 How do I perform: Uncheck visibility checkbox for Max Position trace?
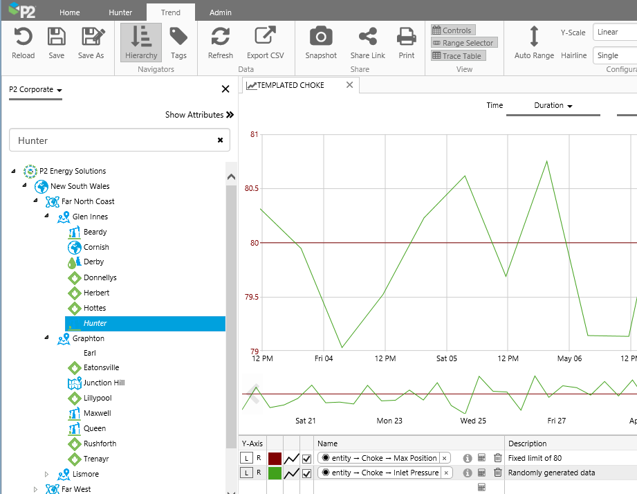(x=306, y=458)
